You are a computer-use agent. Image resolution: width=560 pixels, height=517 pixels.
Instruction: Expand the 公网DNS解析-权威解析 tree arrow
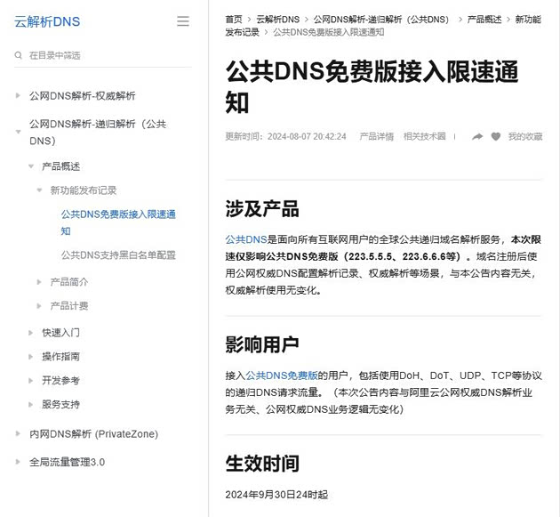19,95
